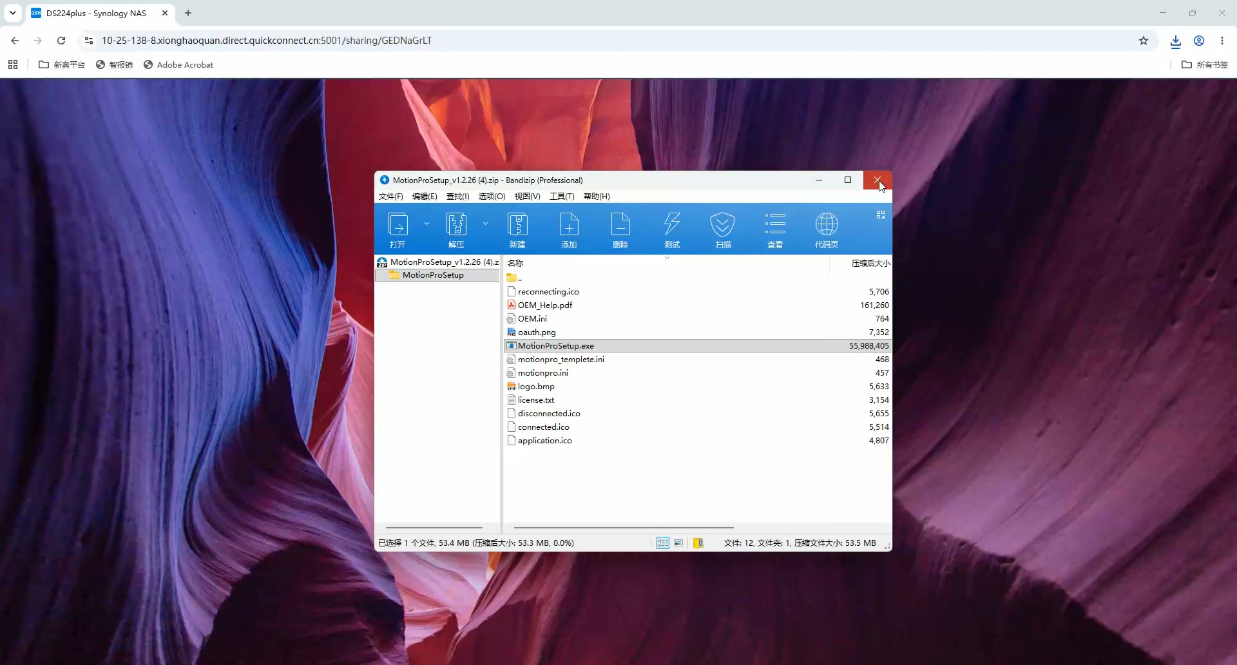Click the New archive (新建) icon
Viewport: 1237px width, 665px height.
pyautogui.click(x=517, y=230)
